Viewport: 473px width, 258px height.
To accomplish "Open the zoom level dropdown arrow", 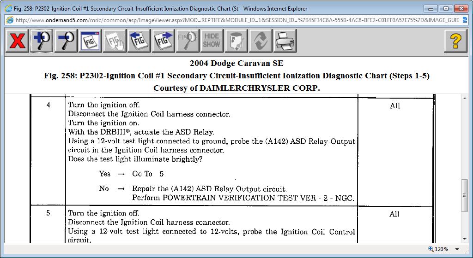I will 457,249.
